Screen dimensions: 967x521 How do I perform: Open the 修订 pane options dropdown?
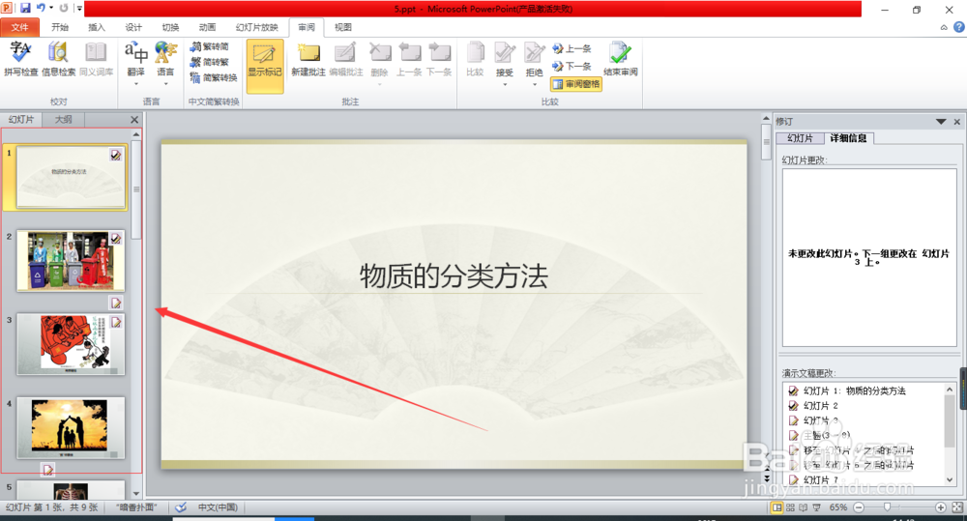click(x=941, y=122)
